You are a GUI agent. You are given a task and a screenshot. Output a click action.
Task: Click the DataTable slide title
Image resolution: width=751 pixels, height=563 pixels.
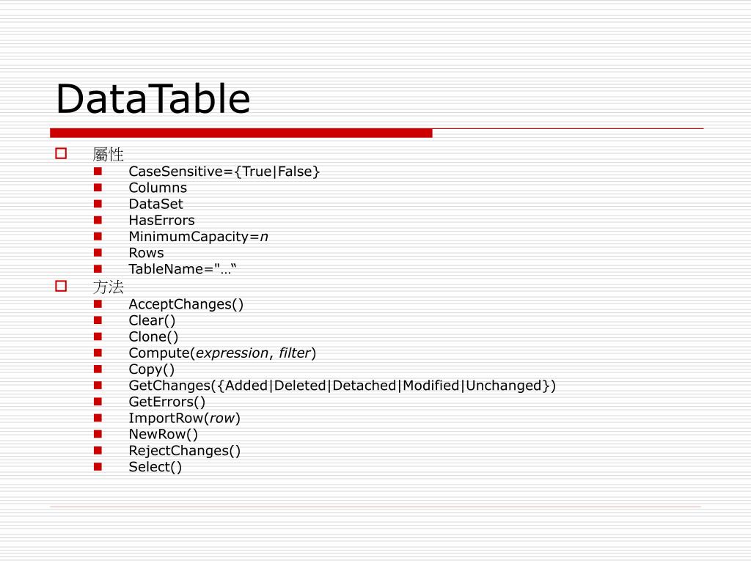(153, 99)
